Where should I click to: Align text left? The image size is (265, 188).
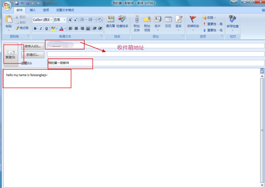(x=71, y=28)
